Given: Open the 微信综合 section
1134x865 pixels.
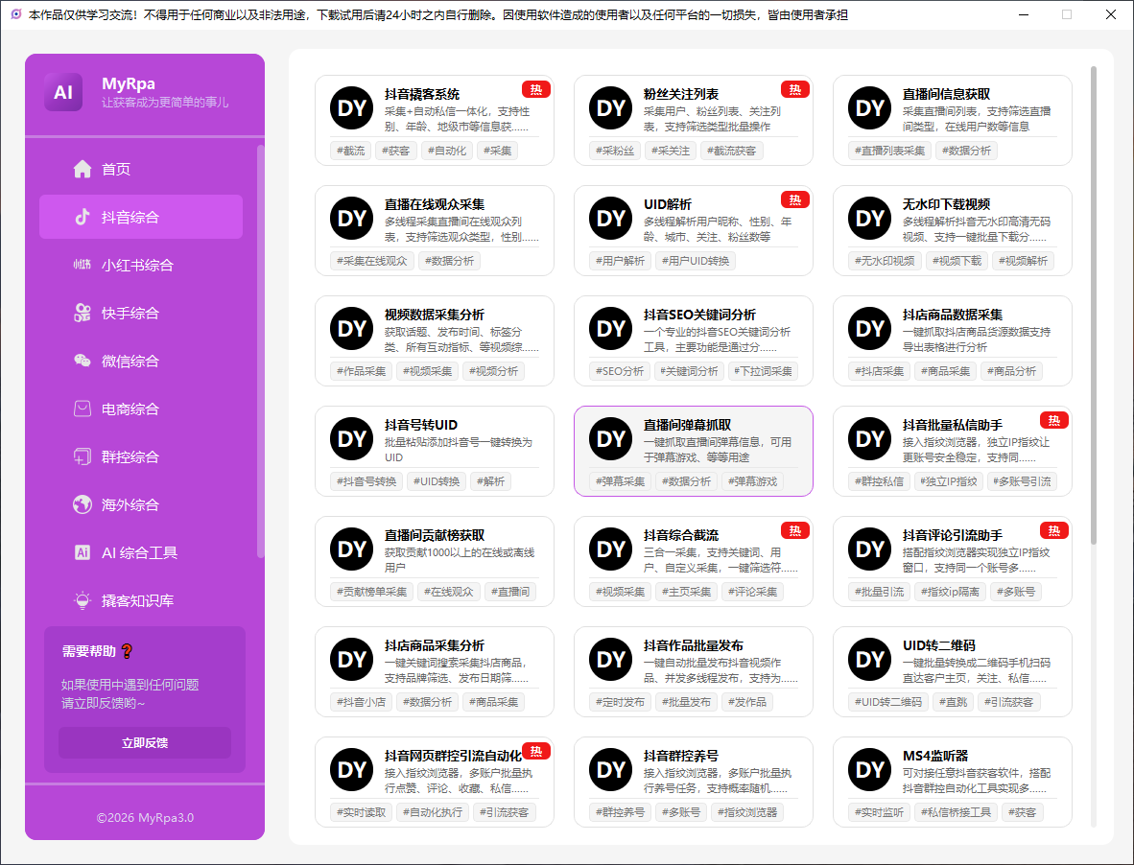Looking at the screenshot, I should [141, 361].
